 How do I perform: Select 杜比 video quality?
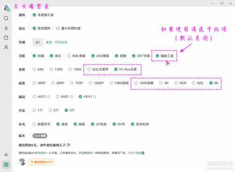[x=194, y=83]
